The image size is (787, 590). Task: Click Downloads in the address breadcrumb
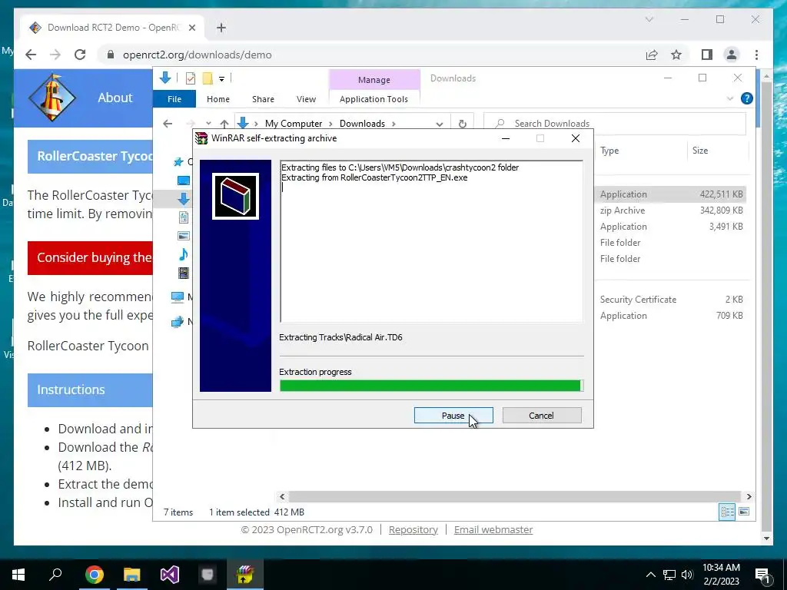tap(362, 124)
